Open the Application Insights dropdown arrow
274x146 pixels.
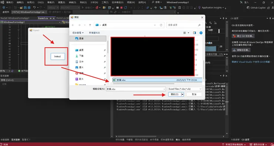(x=223, y=8)
